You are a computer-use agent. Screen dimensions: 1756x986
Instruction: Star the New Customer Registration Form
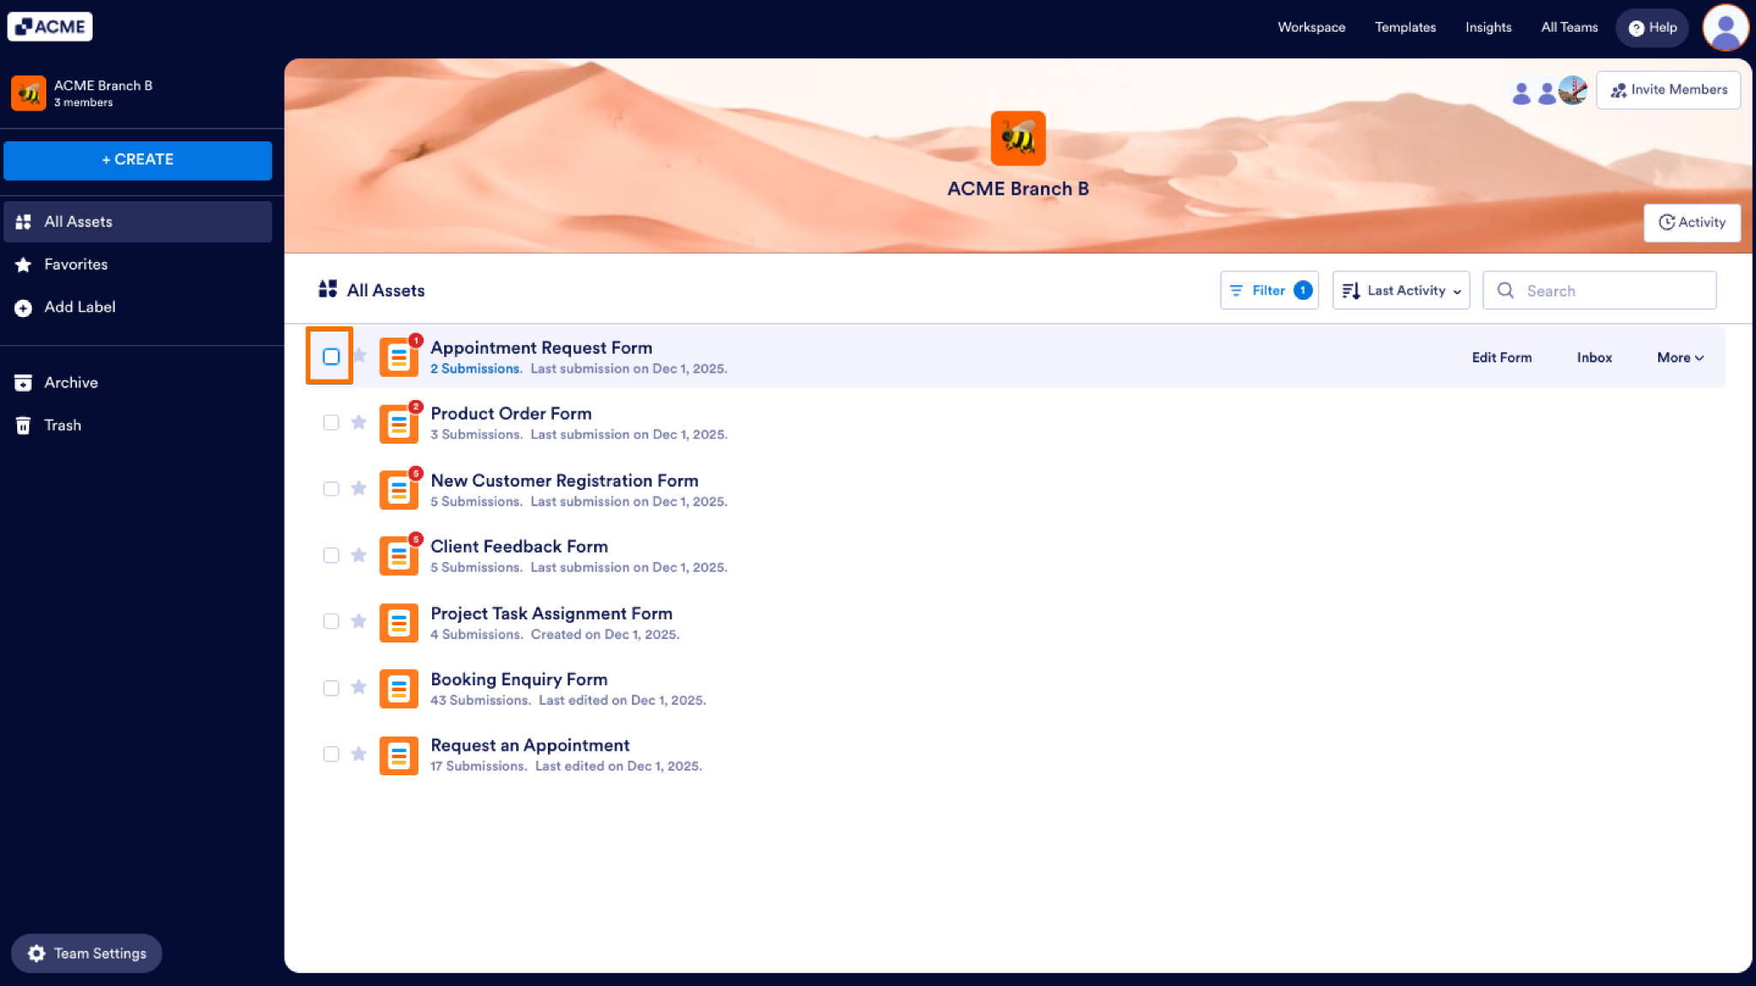(x=359, y=488)
